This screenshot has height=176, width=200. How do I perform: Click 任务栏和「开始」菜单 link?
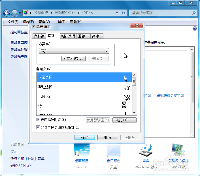click(x=27, y=159)
